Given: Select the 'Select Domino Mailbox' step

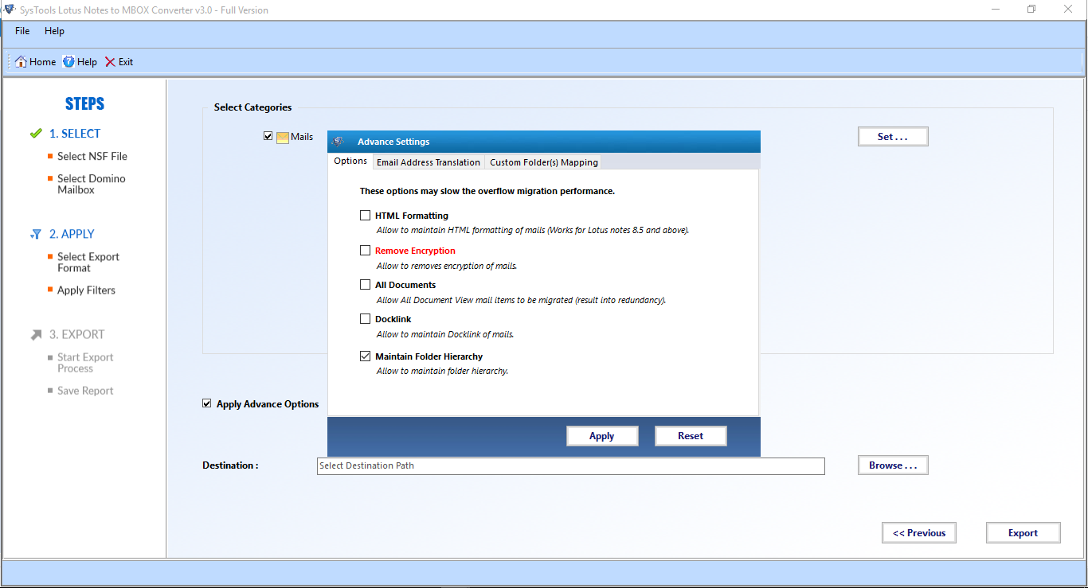Looking at the screenshot, I should 92,185.
